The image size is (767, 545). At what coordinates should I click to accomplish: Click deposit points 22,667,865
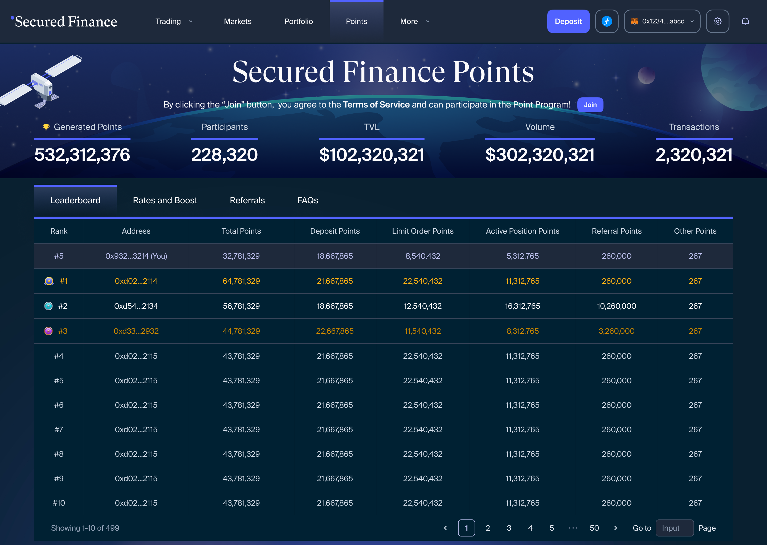(335, 331)
